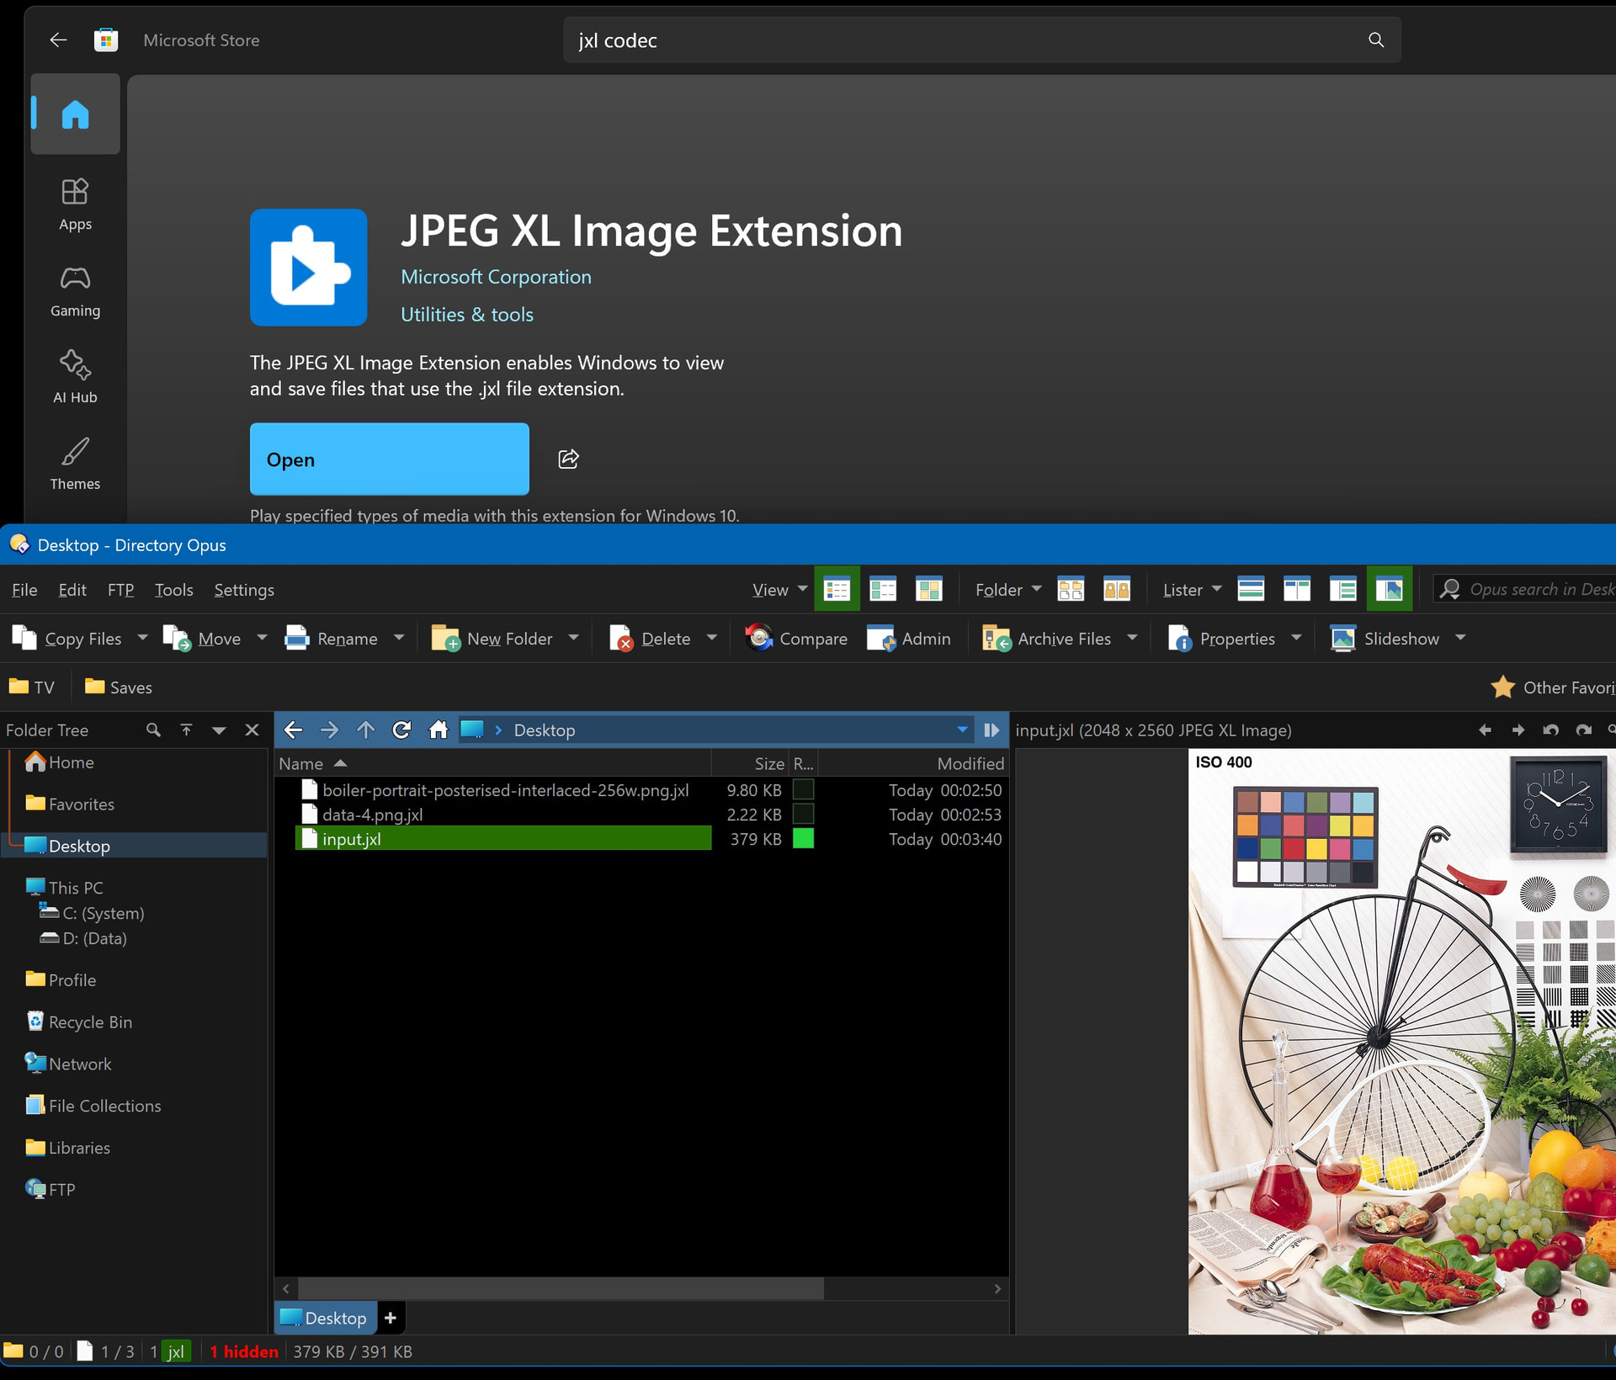Click the Store search magnifier icon

tap(1376, 40)
